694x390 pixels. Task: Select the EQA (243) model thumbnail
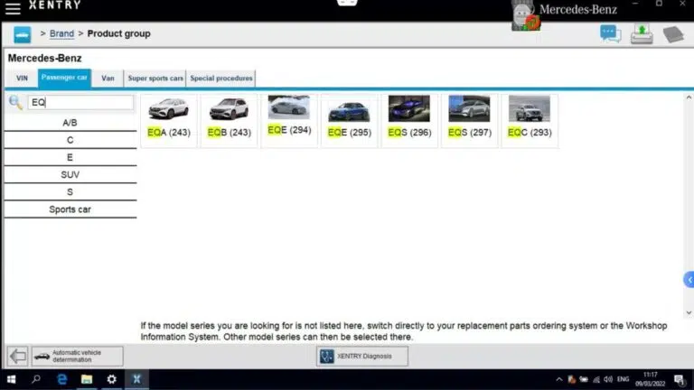click(x=169, y=120)
